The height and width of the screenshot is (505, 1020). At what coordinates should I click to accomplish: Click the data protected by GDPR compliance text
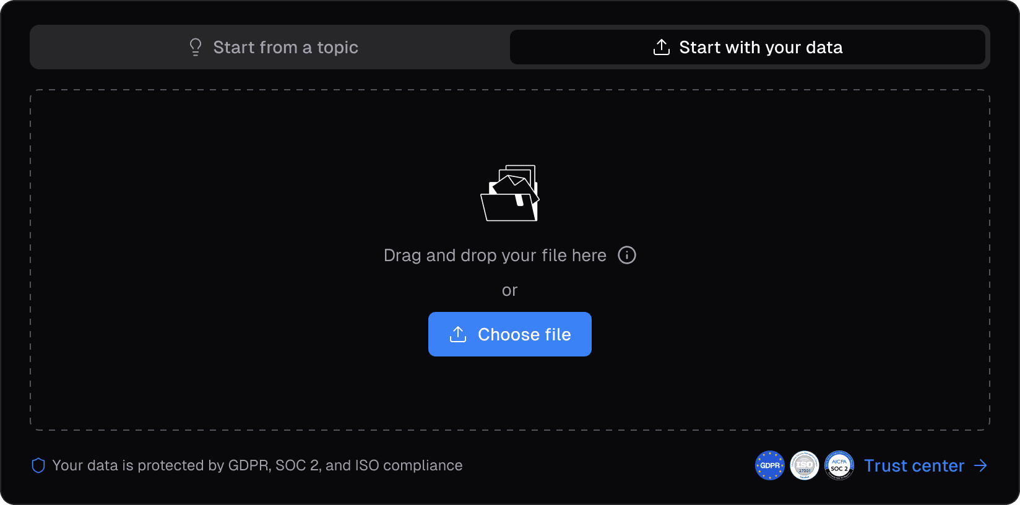pos(257,465)
